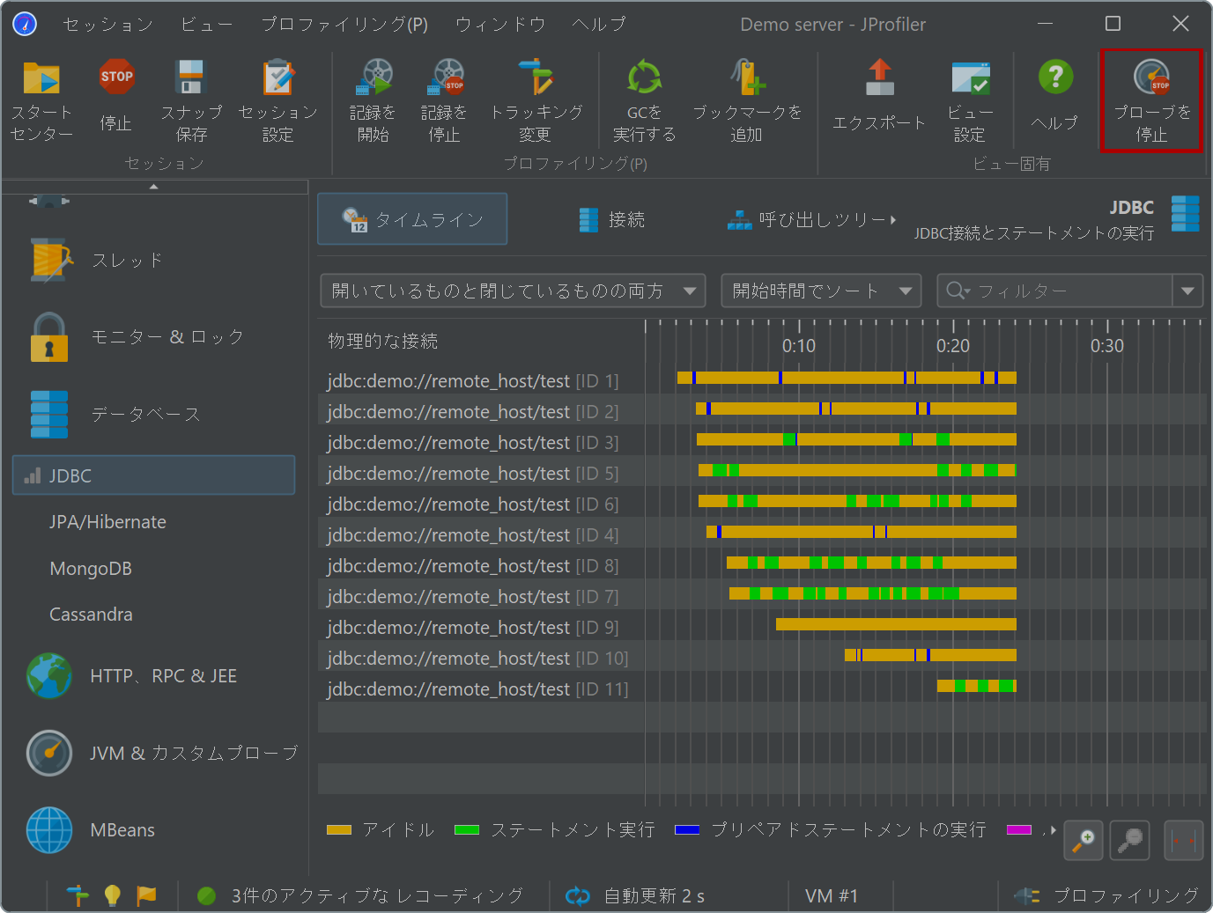Viewport: 1213px width, 913px height.
Task: Click the flag icon in status bar
Action: 146,895
